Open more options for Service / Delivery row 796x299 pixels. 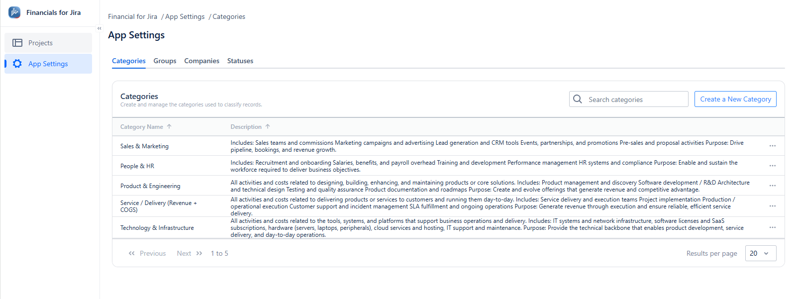[772, 206]
